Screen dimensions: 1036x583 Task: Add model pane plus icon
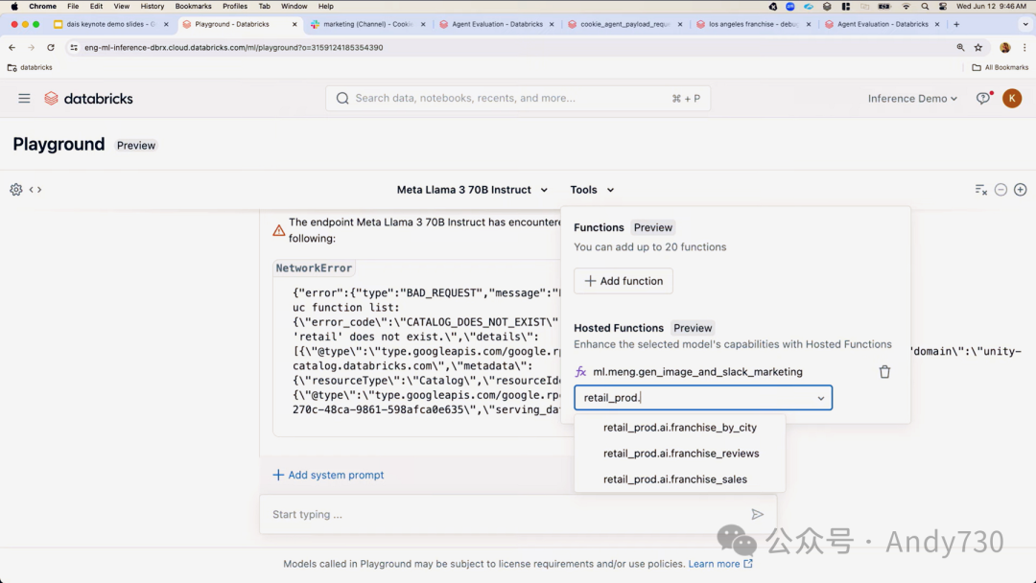pyautogui.click(x=1020, y=190)
